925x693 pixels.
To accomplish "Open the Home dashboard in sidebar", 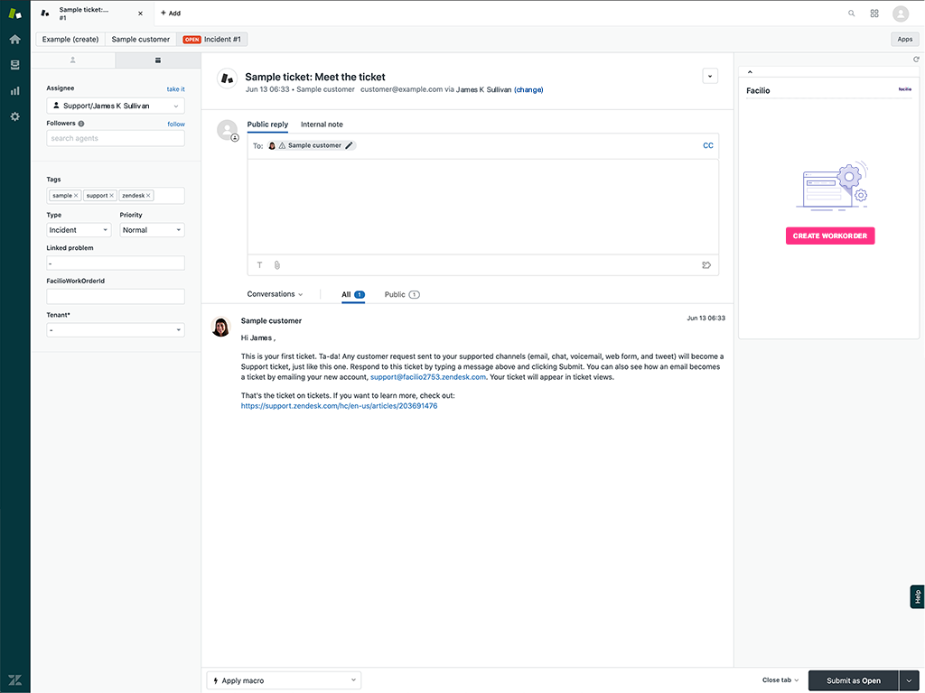I will click(x=14, y=40).
